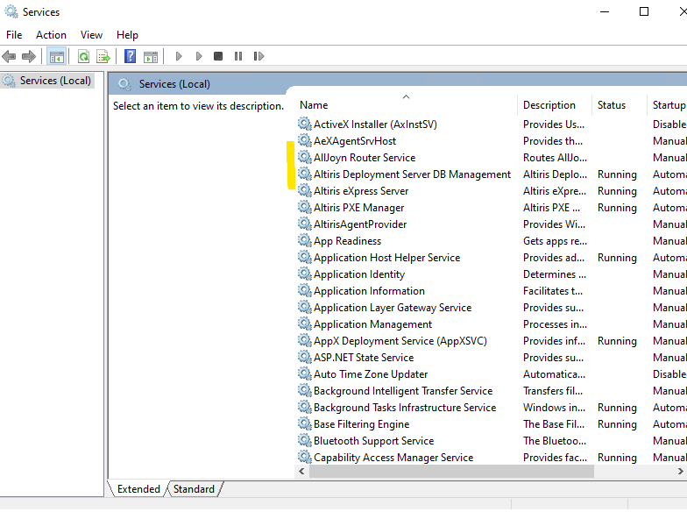Click Running status of Altiris PXE Manager
The width and height of the screenshot is (687, 512).
(617, 208)
